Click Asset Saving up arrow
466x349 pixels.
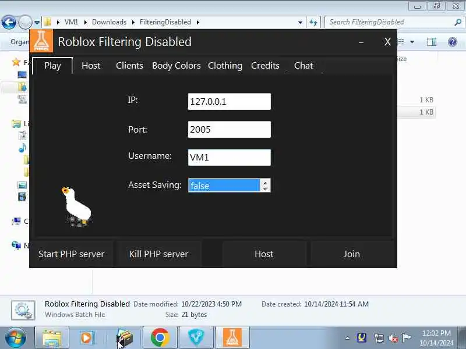[265, 182]
